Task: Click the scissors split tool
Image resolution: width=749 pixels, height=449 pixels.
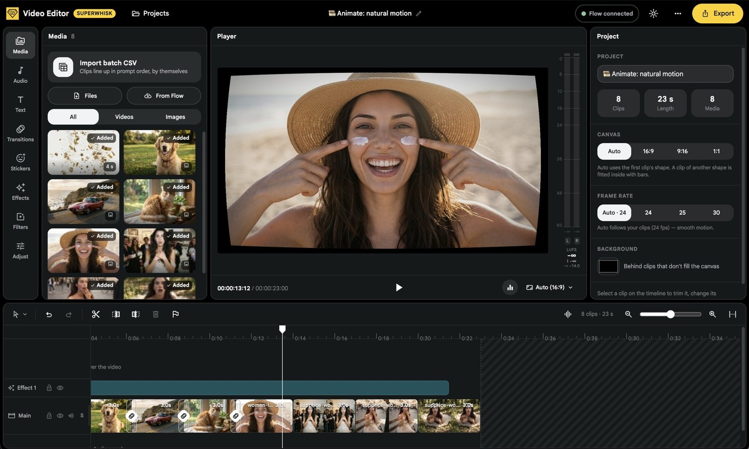Action: [96, 314]
